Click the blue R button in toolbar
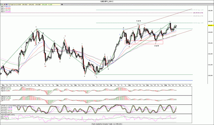This screenshot has height=125, width=214. [x=7, y=4]
